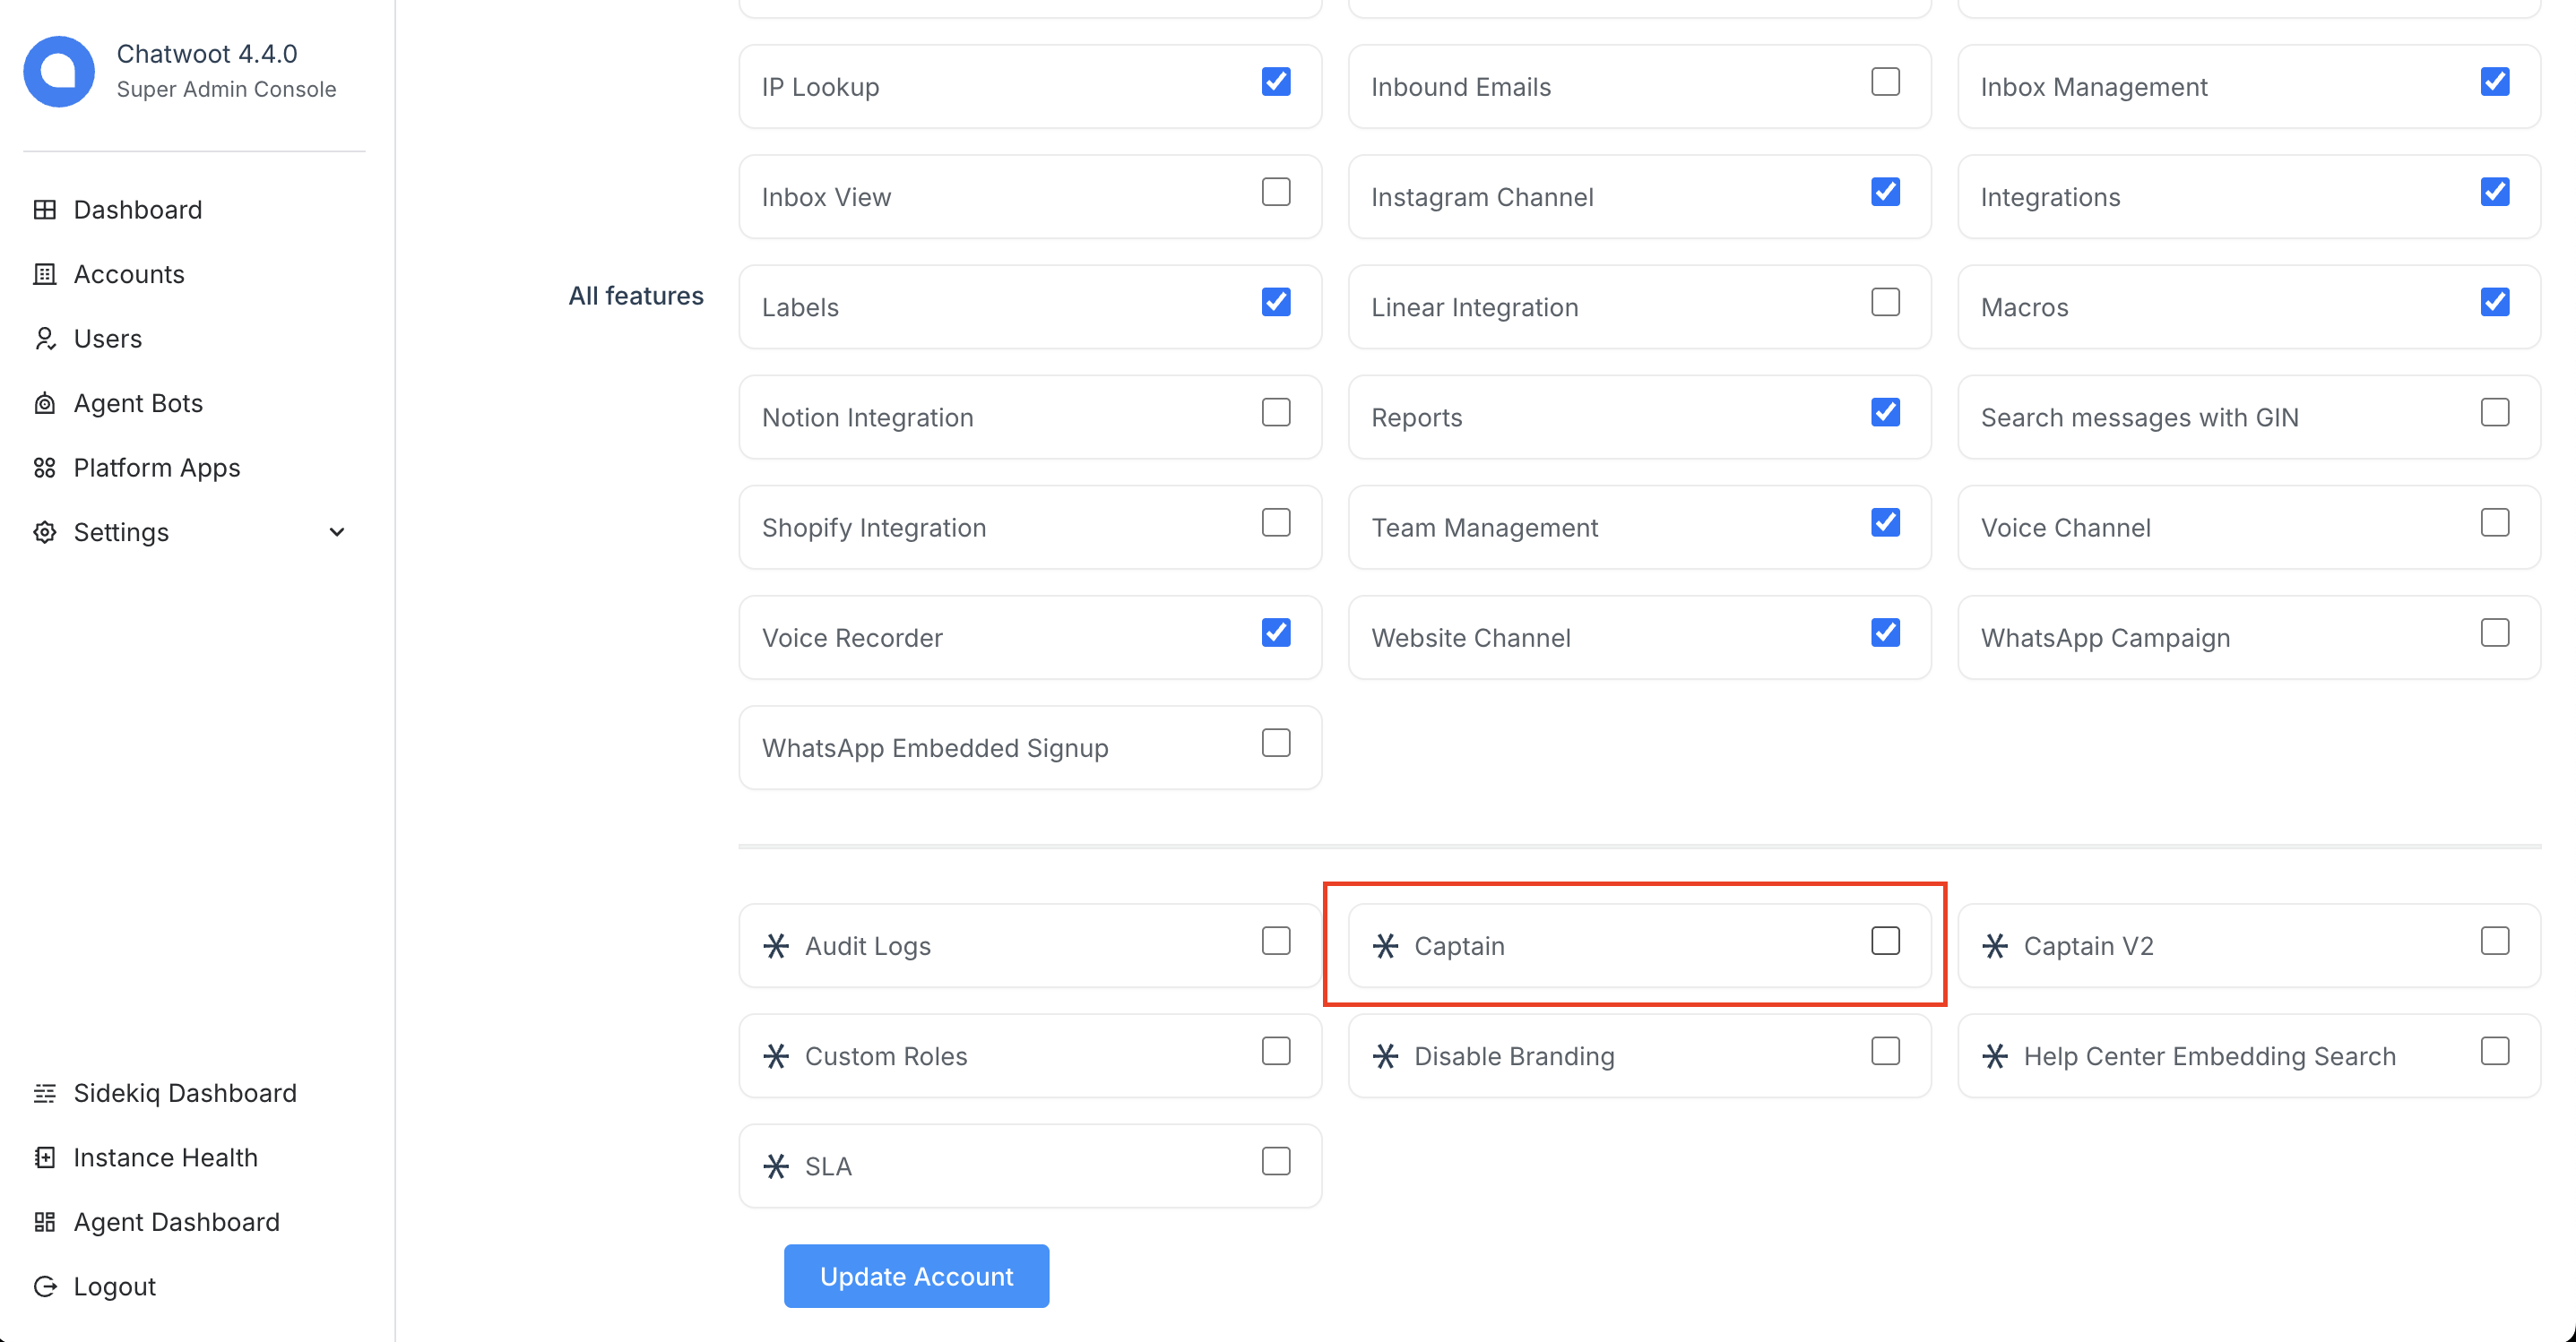
Task: Check the SLA premium feature box
Action: [x=1276, y=1161]
